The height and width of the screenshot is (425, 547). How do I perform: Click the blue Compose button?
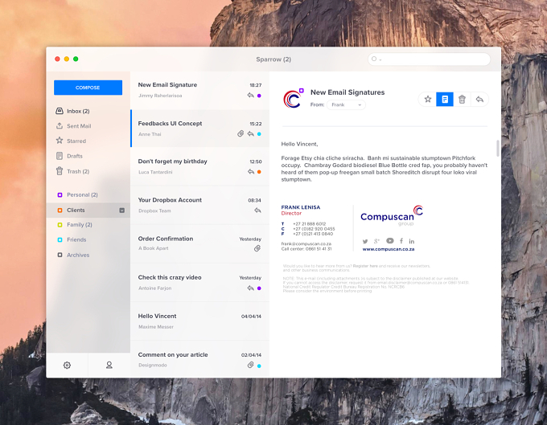pyautogui.click(x=88, y=88)
